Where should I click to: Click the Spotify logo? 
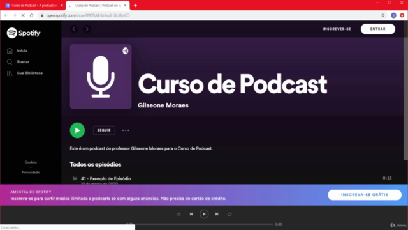coord(24,33)
